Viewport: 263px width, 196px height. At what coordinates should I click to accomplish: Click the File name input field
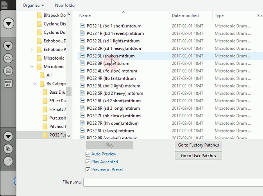(173, 182)
